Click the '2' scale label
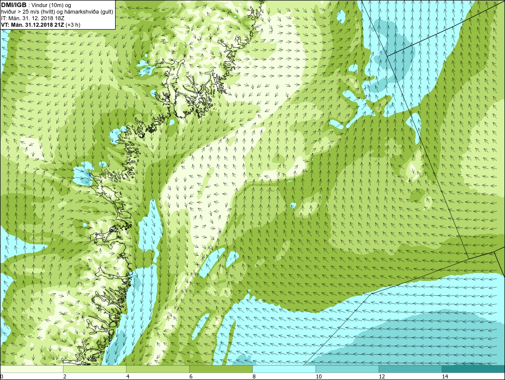Screen dimensions: 505x380 (x=65, y=376)
